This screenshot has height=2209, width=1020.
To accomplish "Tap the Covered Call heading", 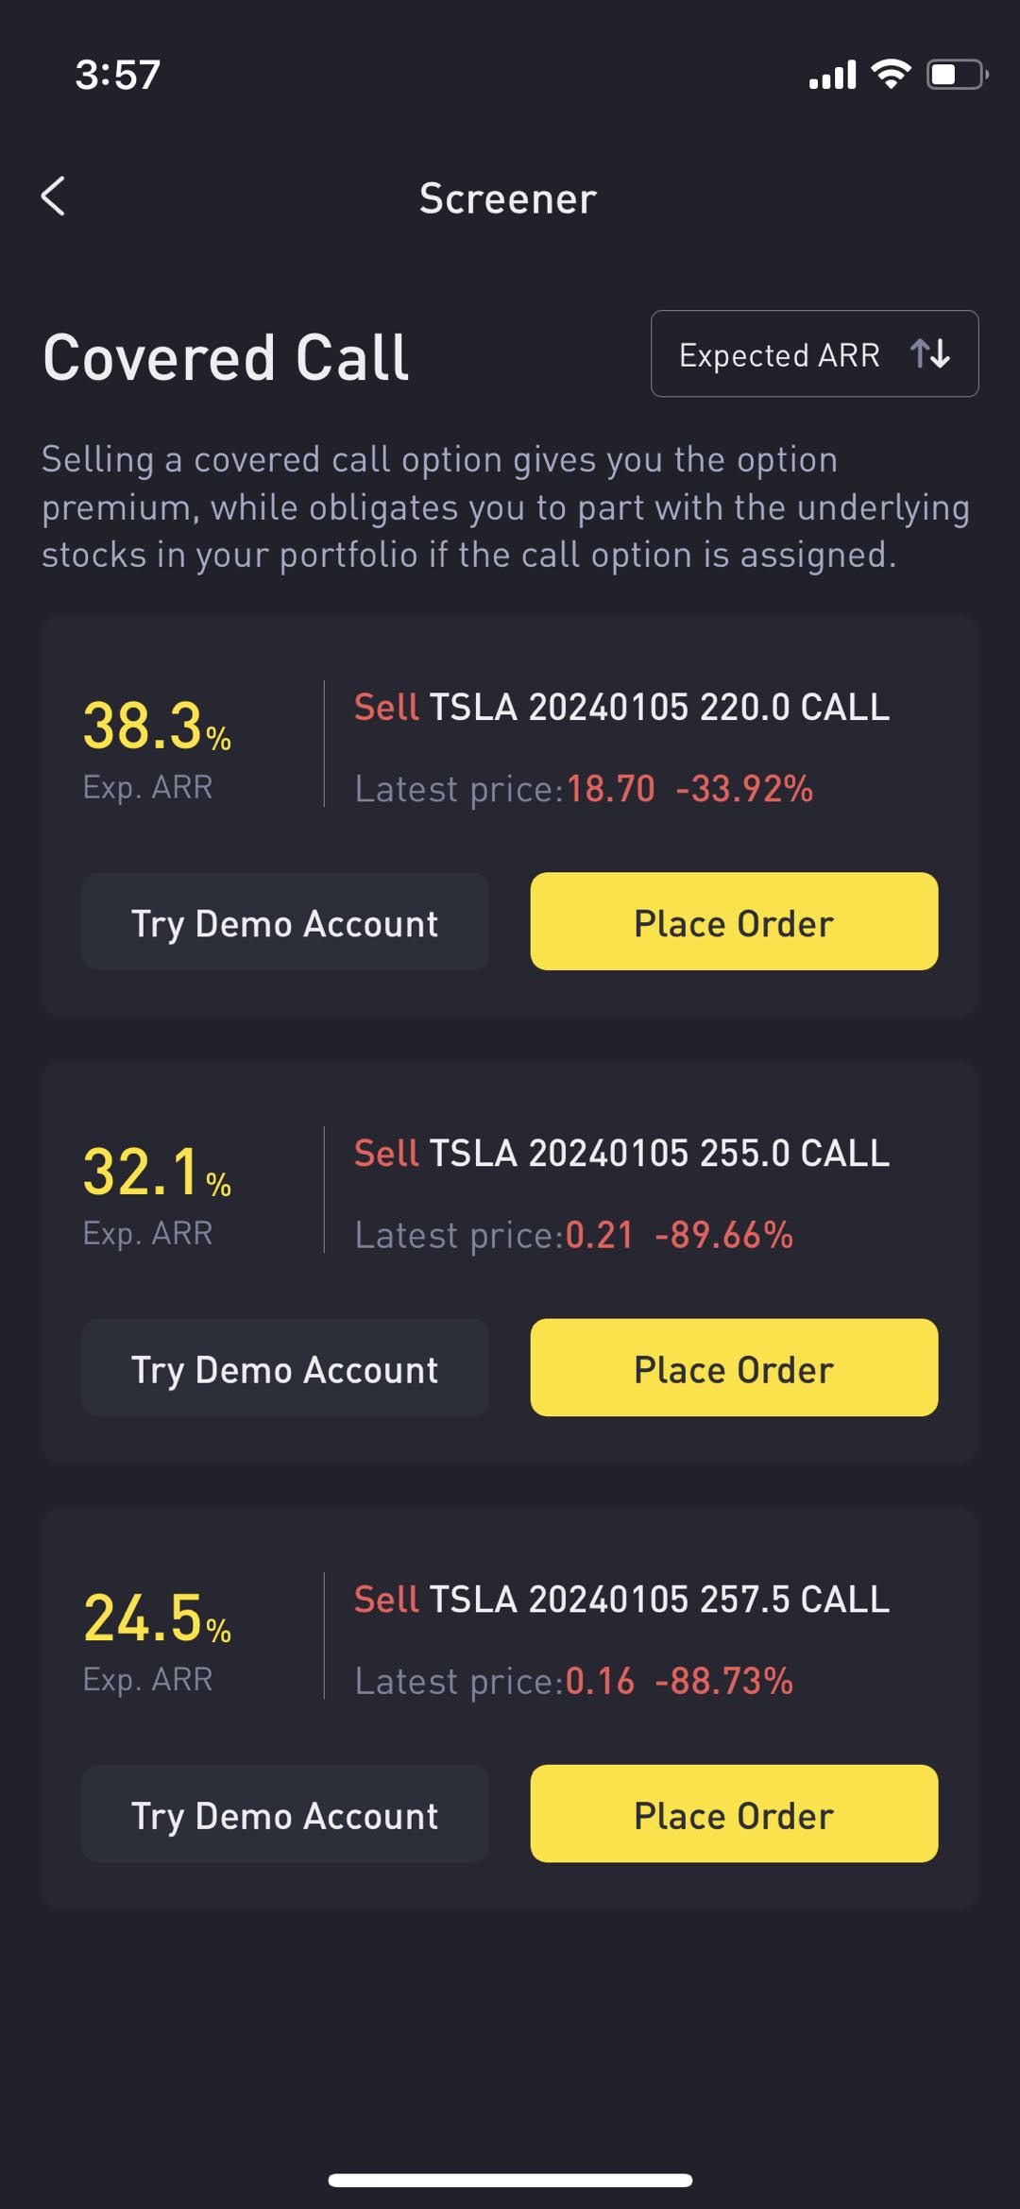I will point(226,358).
